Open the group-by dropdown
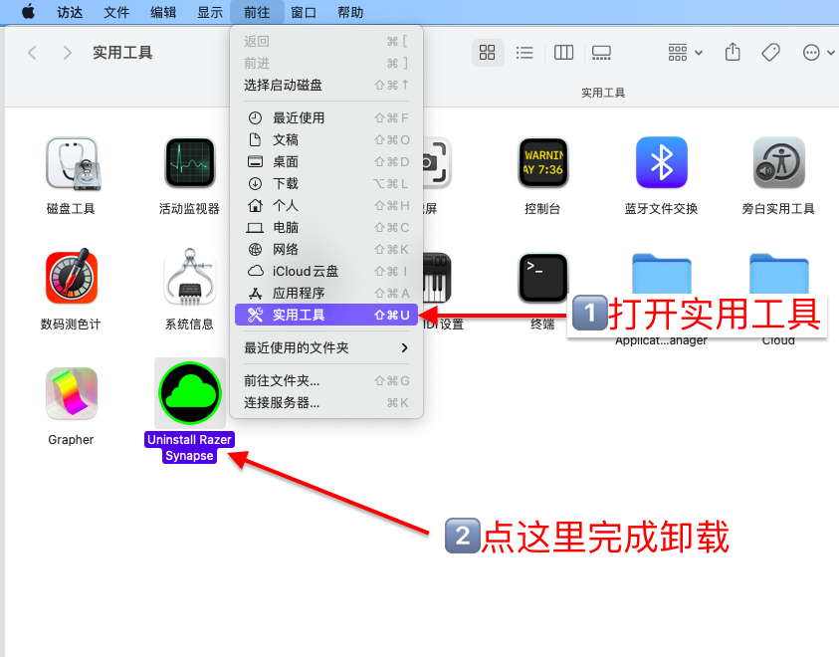 click(685, 53)
